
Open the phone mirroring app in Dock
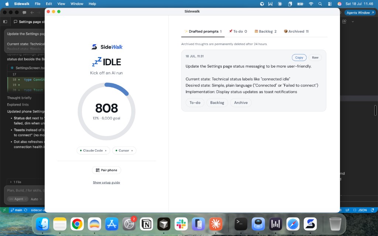[x=198, y=224]
